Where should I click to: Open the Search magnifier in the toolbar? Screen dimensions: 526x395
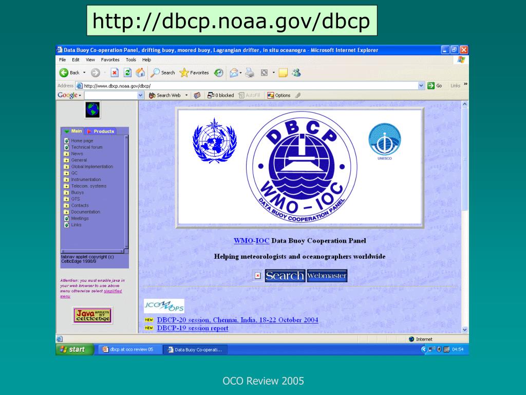point(163,73)
